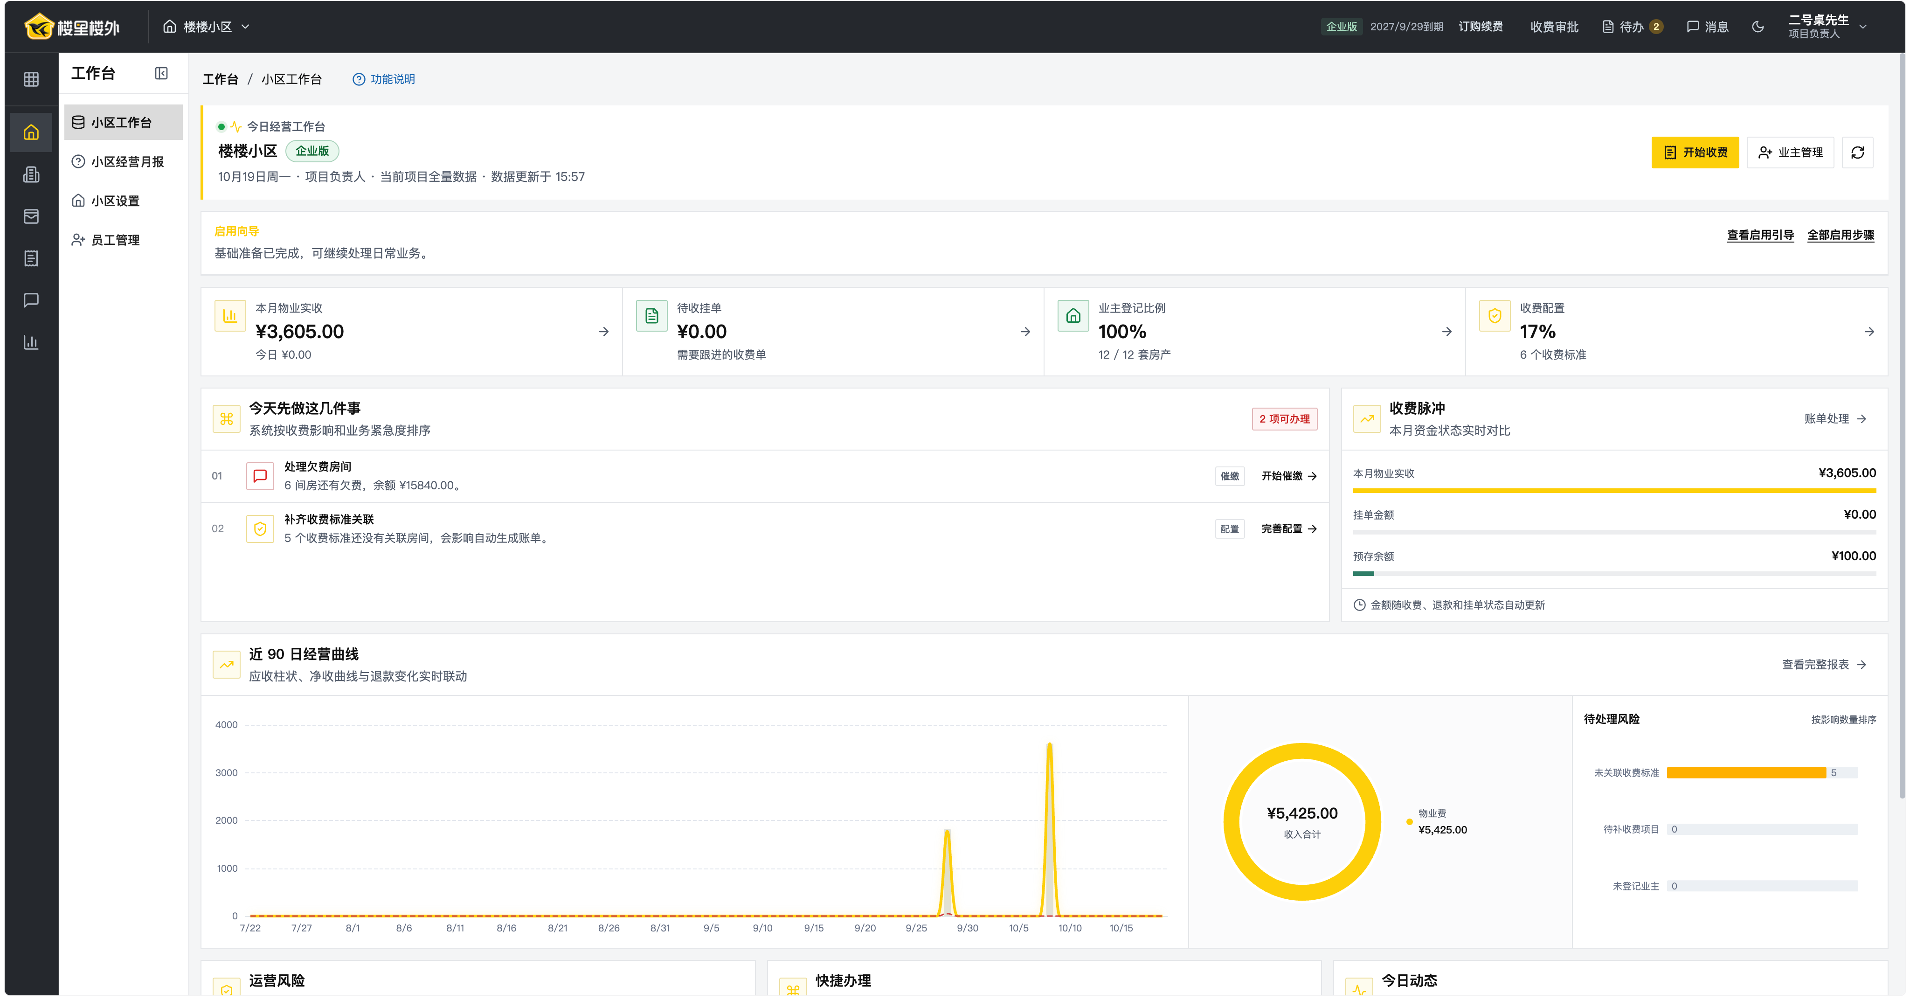The width and height of the screenshot is (1910, 1000).
Task: Open 功能说明 help link
Action: [383, 79]
